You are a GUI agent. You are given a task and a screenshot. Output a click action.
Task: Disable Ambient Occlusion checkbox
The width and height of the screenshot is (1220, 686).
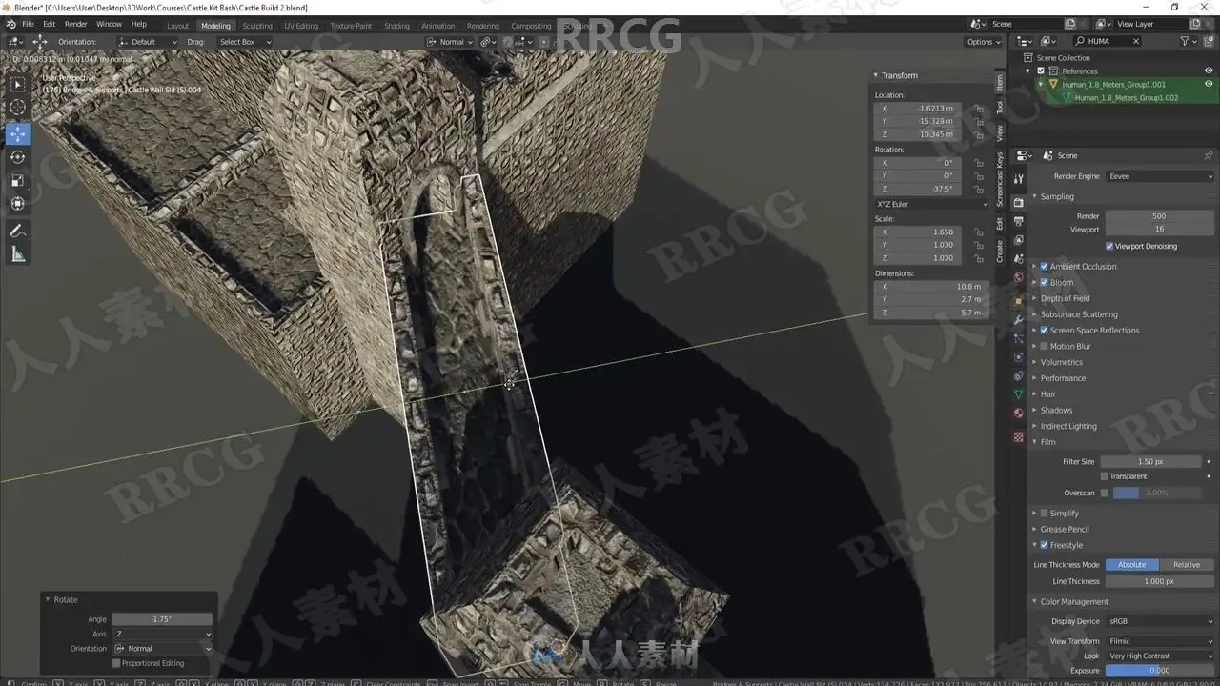point(1044,267)
